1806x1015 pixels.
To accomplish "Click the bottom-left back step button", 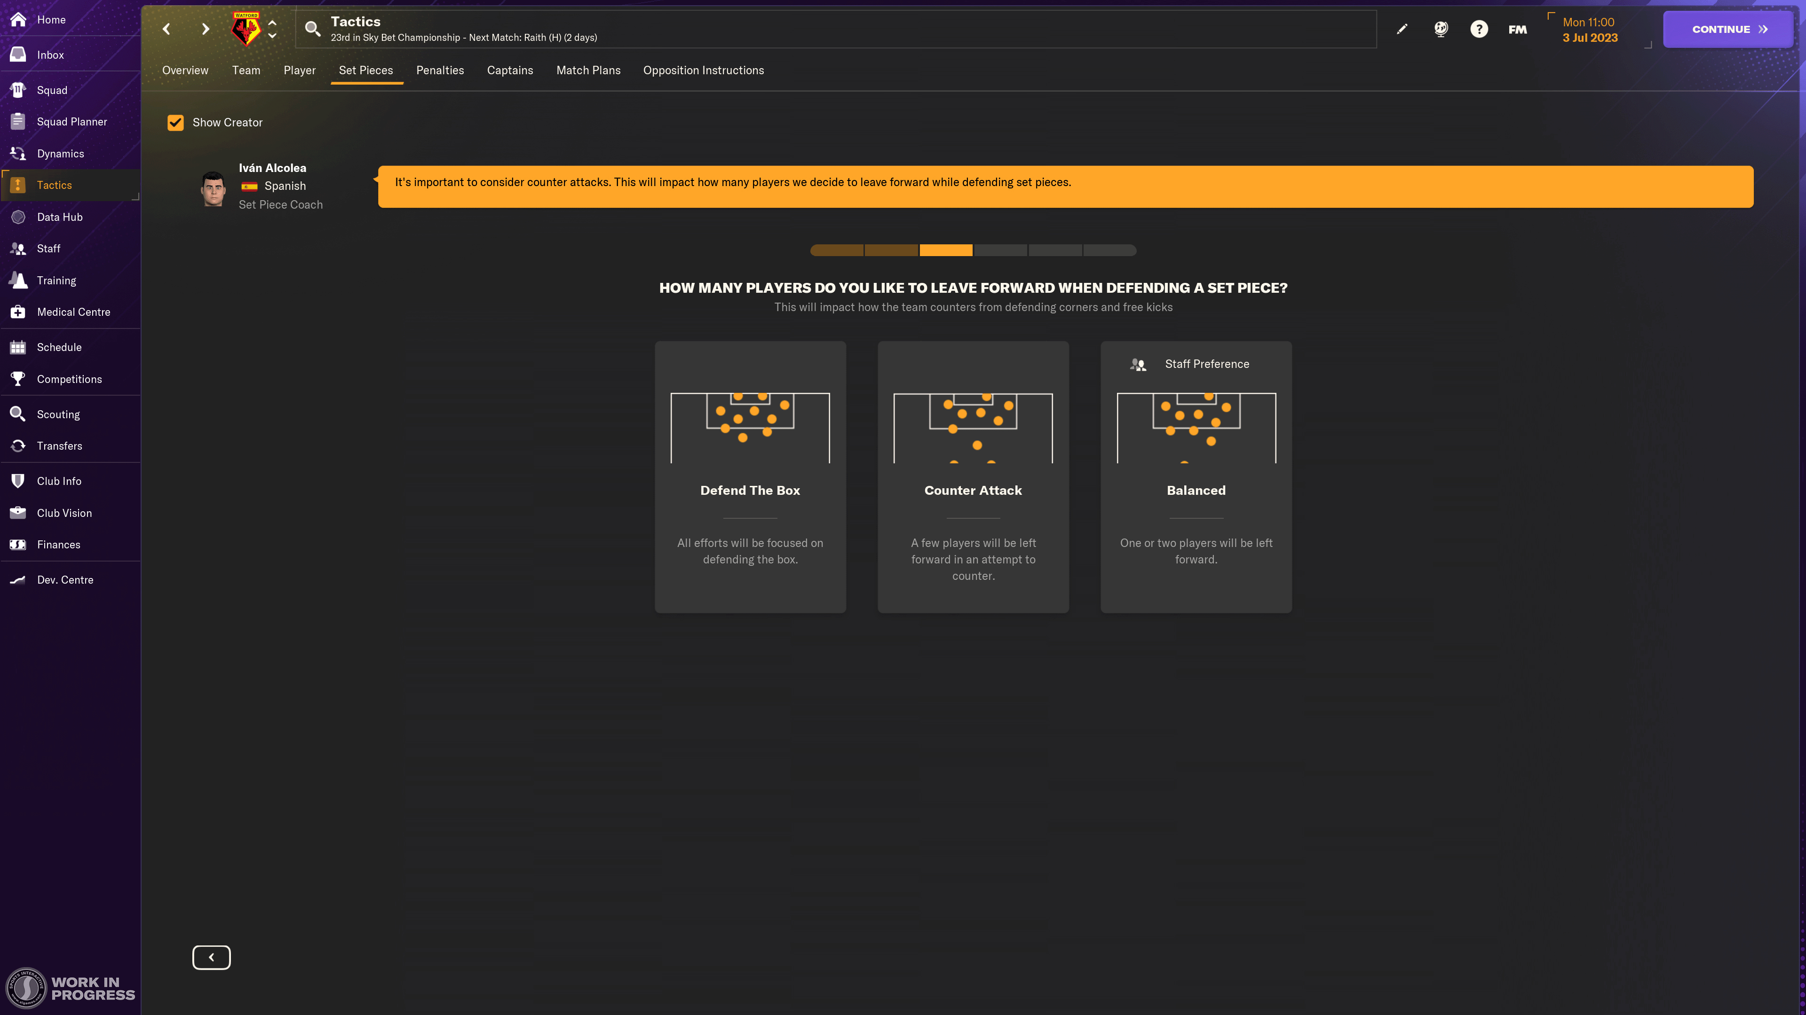I will click(x=211, y=957).
